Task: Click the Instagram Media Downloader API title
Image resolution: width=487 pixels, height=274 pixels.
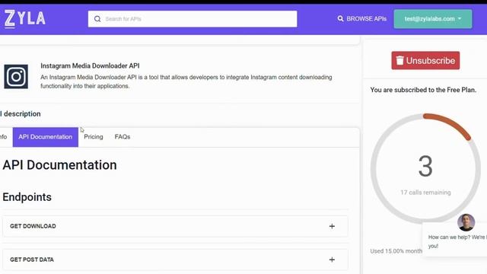Action: pyautogui.click(x=90, y=66)
